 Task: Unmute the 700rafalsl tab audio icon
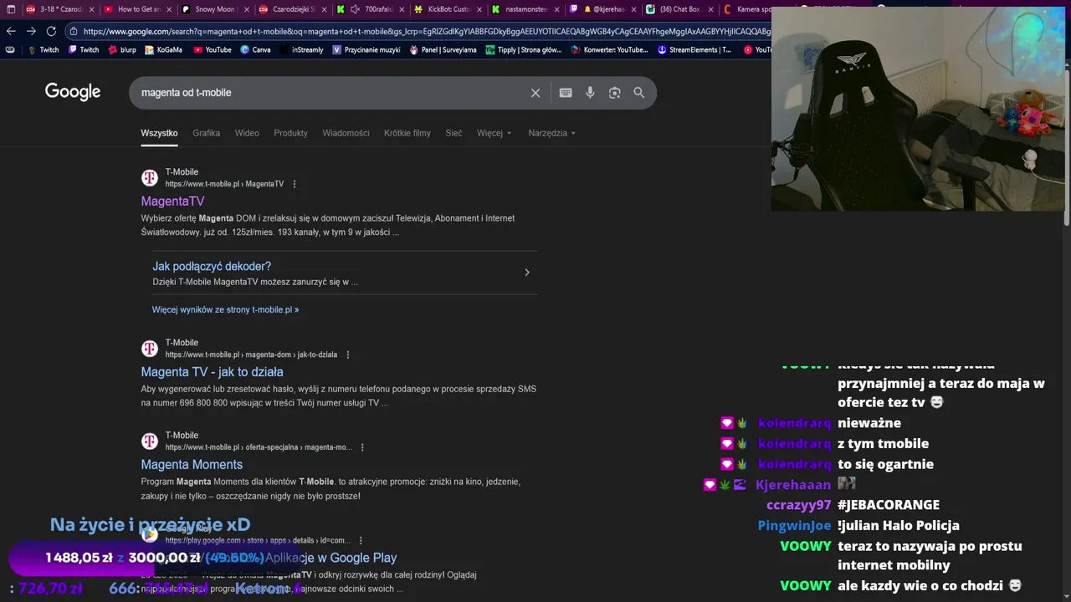[x=356, y=9]
